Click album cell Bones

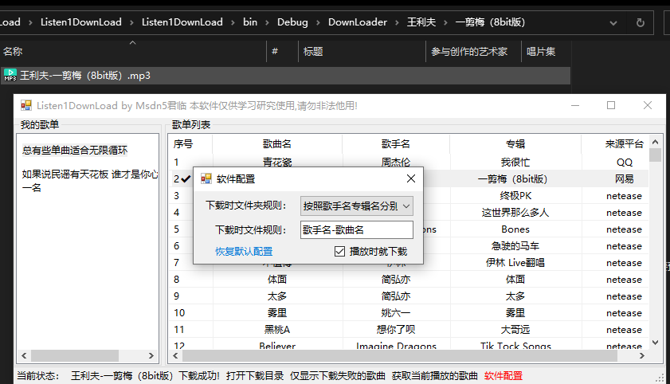point(515,229)
